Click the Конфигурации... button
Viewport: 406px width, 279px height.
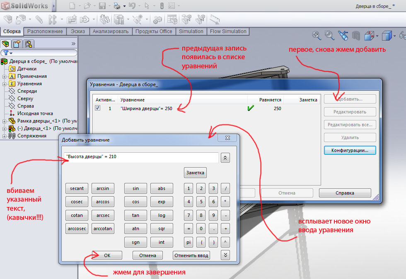(350, 150)
